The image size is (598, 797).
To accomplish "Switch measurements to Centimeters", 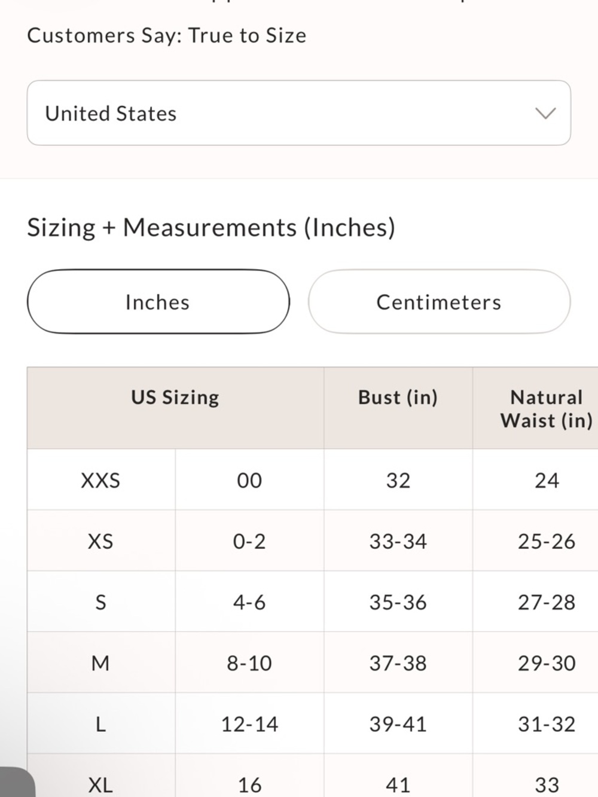I will pos(438,302).
